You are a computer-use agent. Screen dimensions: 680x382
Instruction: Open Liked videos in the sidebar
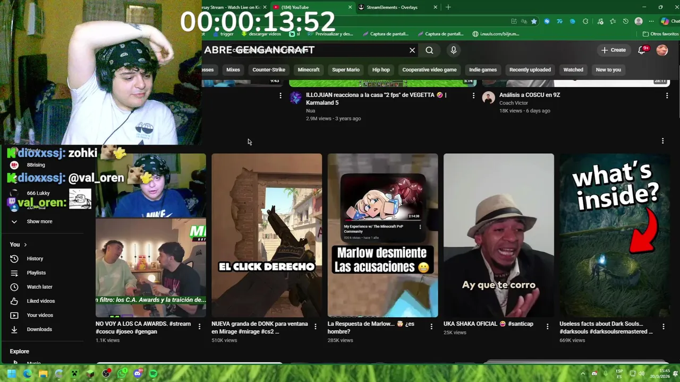pyautogui.click(x=41, y=301)
